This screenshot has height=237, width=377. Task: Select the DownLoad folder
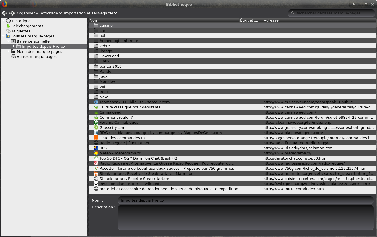pos(232,56)
